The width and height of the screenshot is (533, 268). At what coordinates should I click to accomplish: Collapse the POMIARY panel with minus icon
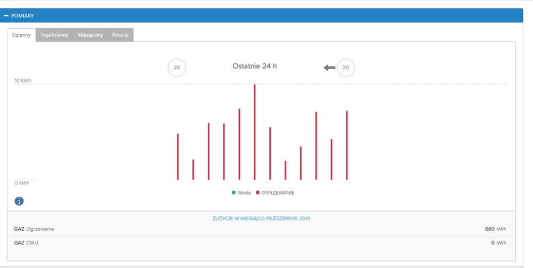pyautogui.click(x=6, y=16)
